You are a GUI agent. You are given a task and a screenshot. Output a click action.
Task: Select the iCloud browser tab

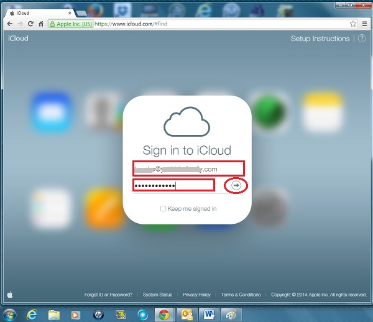click(x=39, y=13)
